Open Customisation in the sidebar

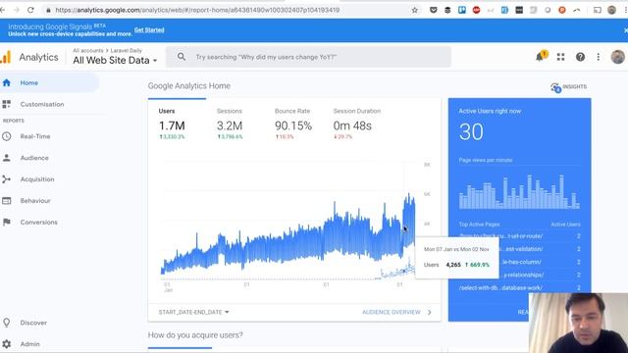[42, 104]
